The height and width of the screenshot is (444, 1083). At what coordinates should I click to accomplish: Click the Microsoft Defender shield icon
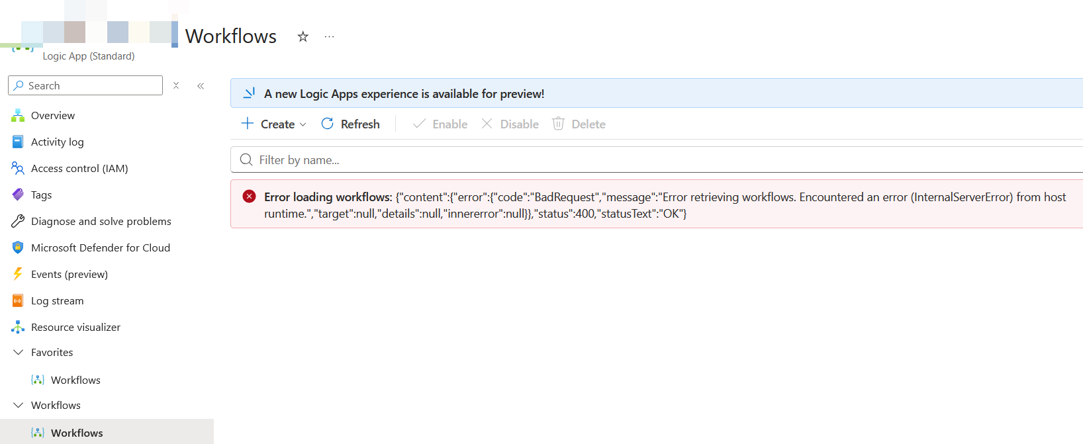pyautogui.click(x=18, y=247)
